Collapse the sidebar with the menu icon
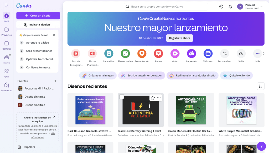The width and height of the screenshot is (269, 153). (x=7, y=5)
